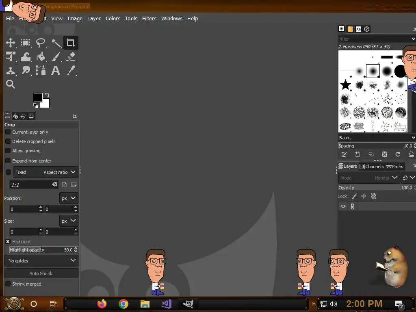This screenshot has width=416, height=312.
Task: Select the Rectangle Select tool
Action: [26, 43]
